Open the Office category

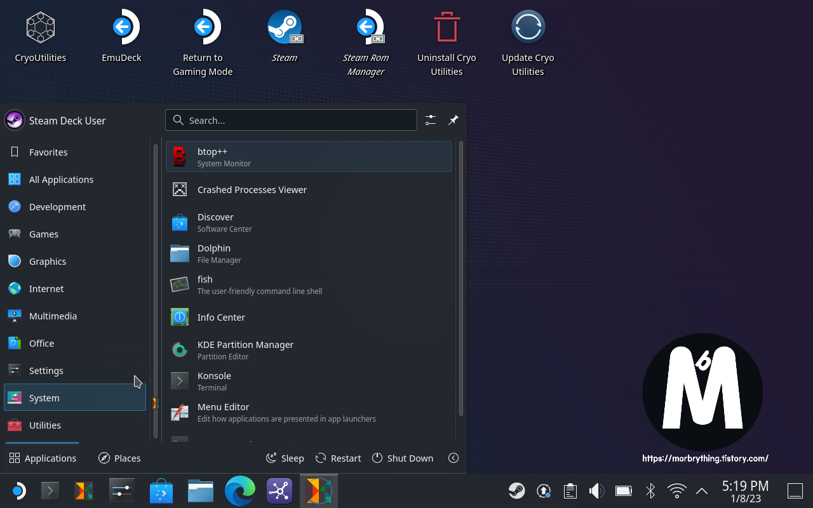(75, 344)
